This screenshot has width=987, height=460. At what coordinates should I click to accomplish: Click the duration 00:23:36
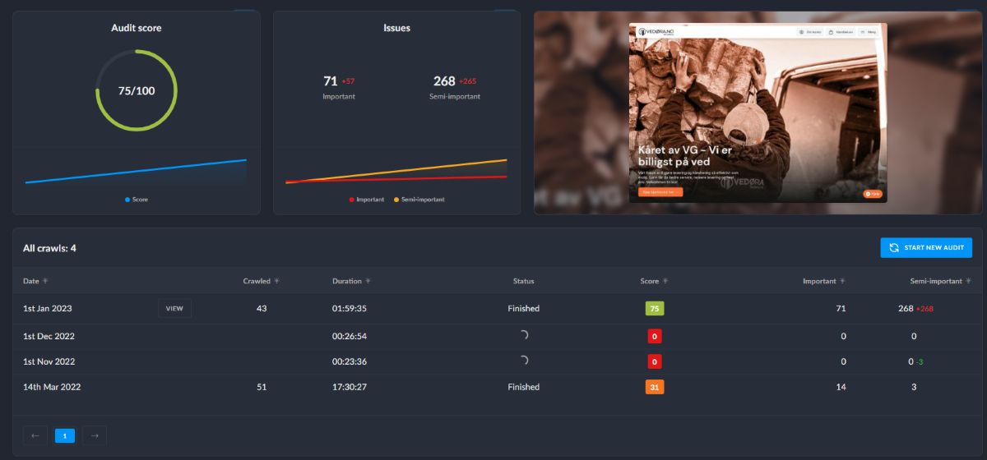point(350,361)
